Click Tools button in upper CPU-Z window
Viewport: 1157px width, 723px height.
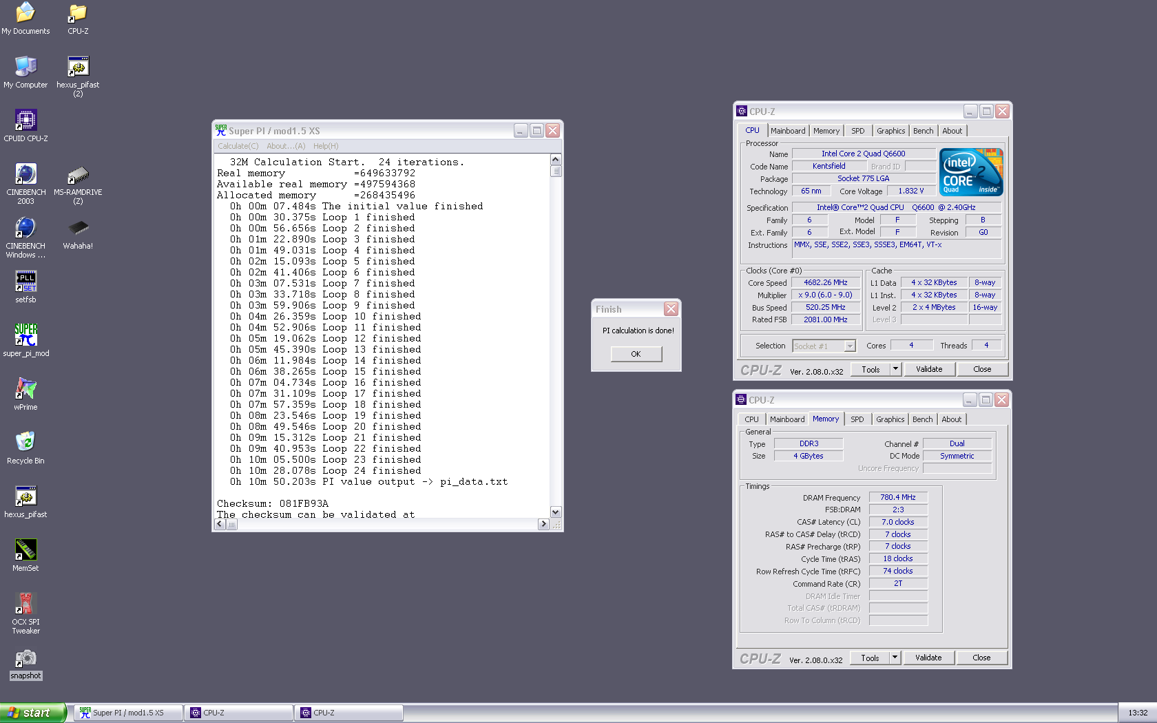tap(871, 369)
